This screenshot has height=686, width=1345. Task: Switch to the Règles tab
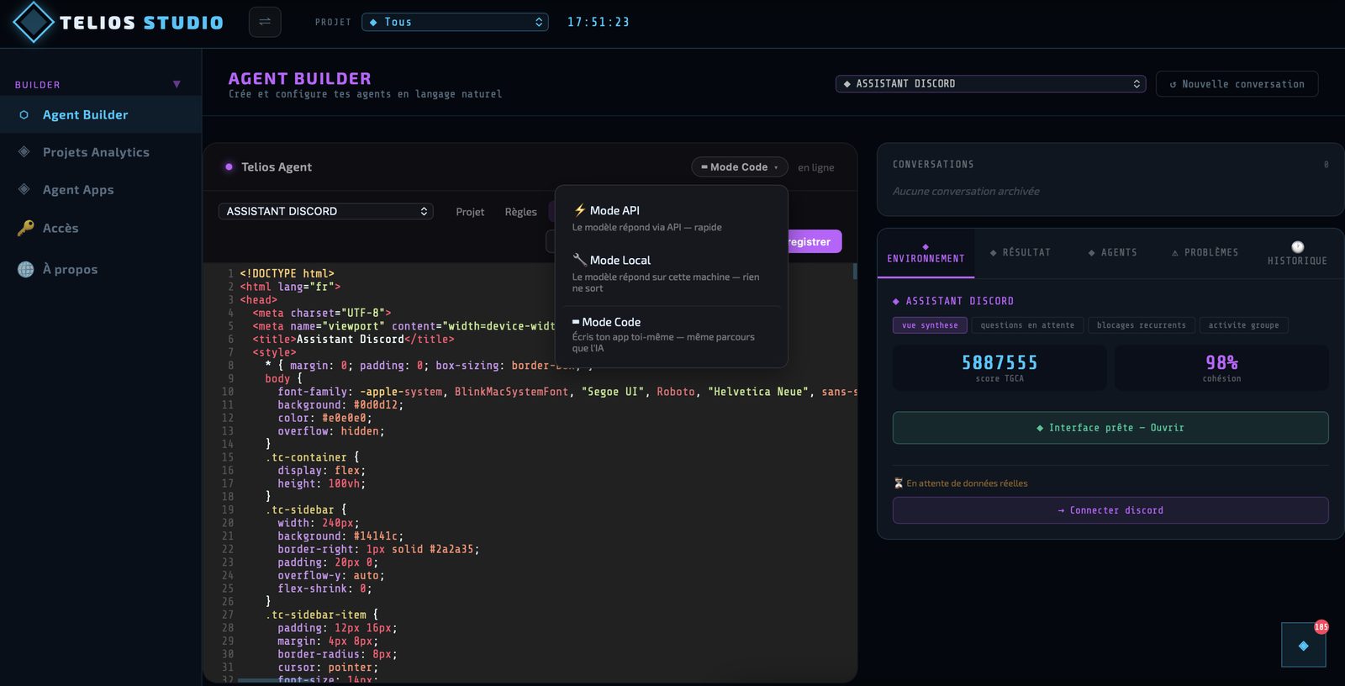[520, 212]
